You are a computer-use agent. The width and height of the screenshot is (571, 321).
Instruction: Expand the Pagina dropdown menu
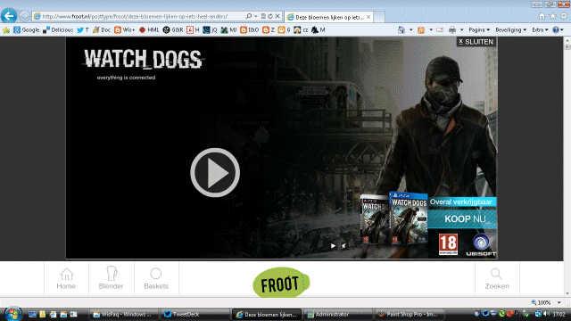pos(479,29)
